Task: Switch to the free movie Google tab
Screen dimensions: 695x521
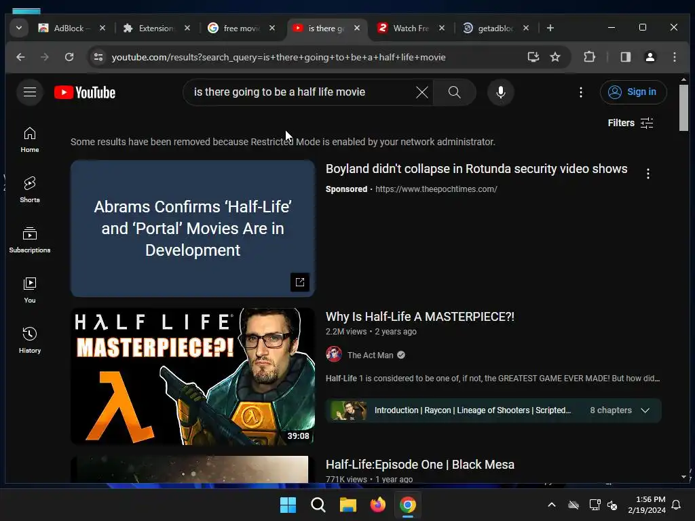Action: click(240, 28)
